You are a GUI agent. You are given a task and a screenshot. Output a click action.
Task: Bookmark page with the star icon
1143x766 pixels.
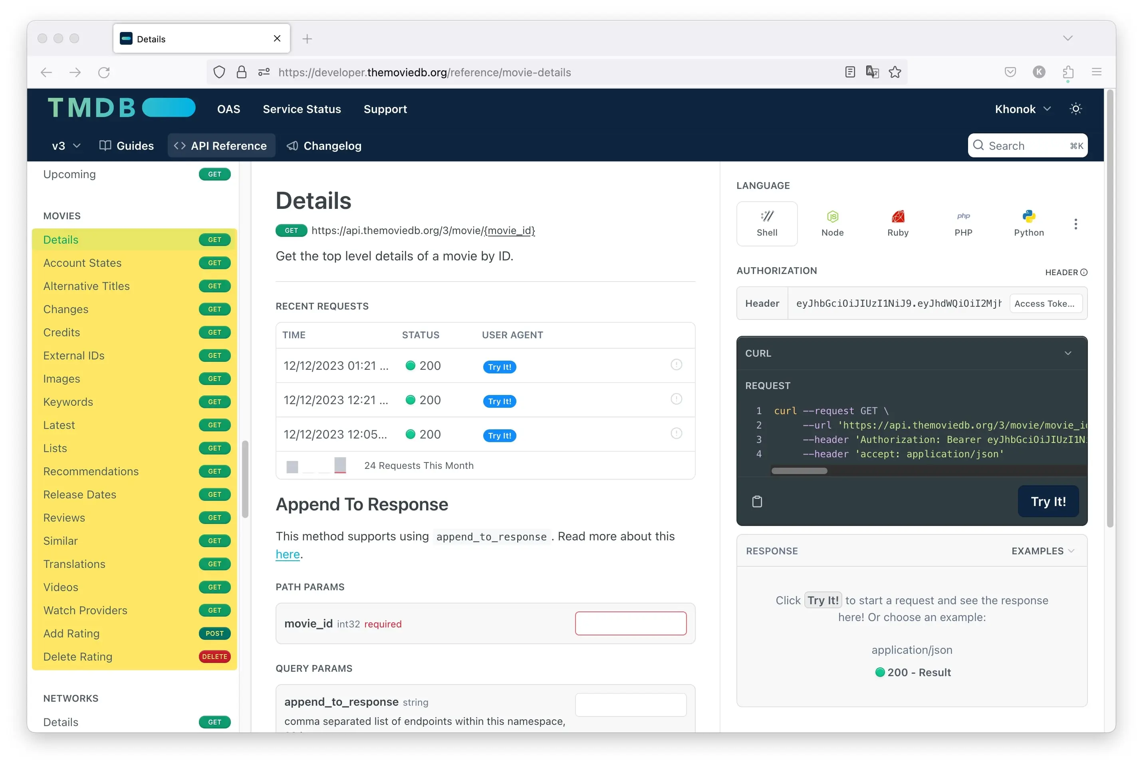point(895,72)
